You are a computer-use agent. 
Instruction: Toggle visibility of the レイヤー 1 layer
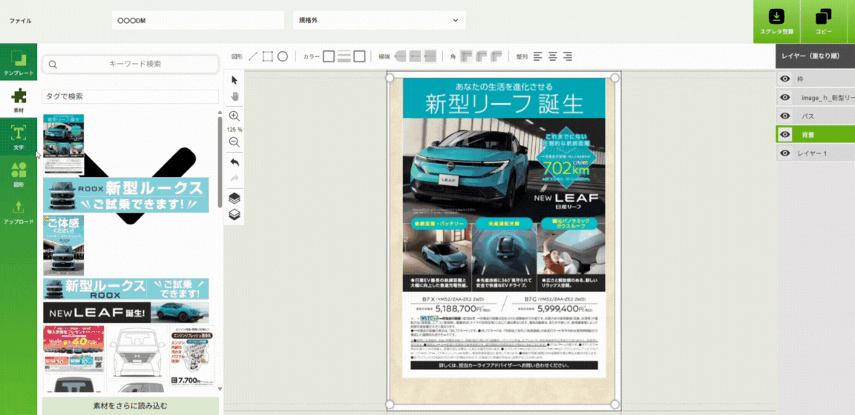coord(784,153)
